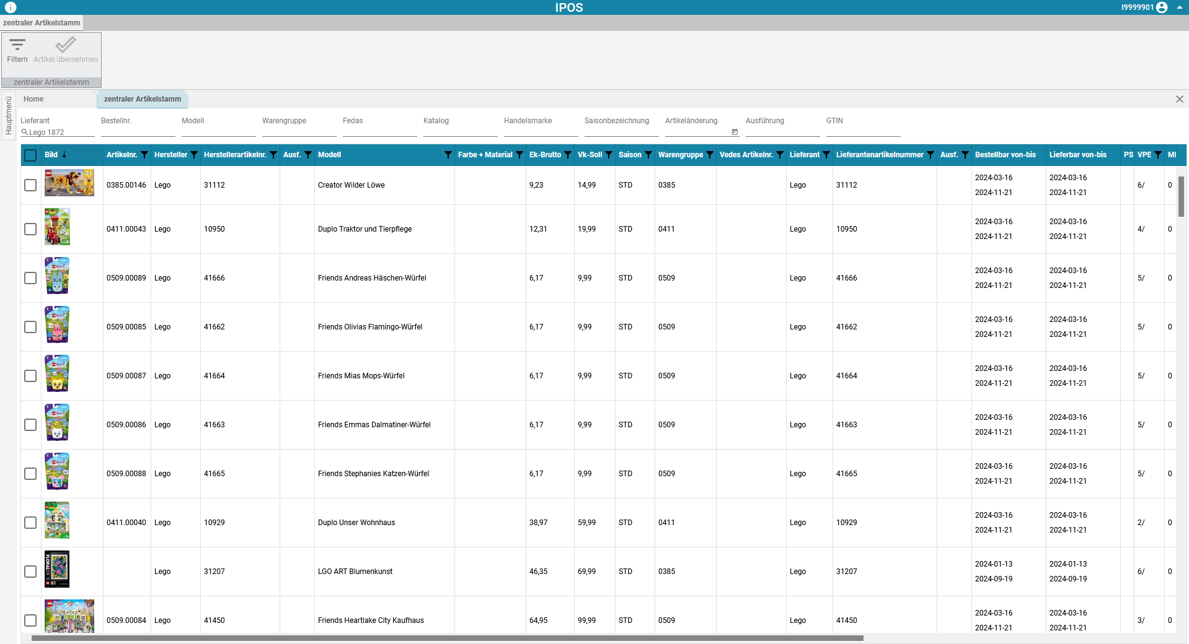Collapse the ribbon using the arrow top right

(x=1180, y=7)
